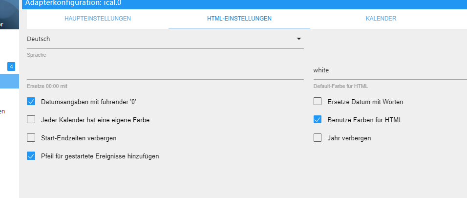Open the Deutsch language selection field

click(x=165, y=39)
